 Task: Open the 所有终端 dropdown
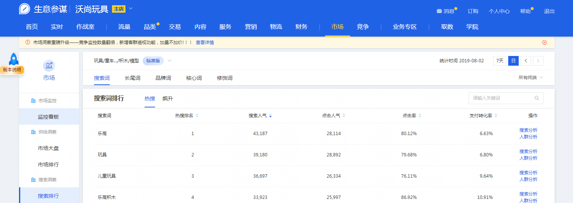pyautogui.click(x=531, y=78)
